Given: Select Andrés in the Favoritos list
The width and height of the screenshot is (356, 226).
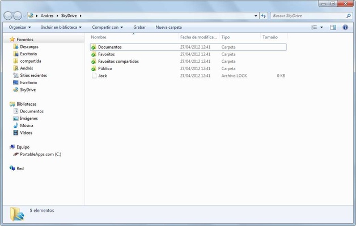Looking at the screenshot, I should point(26,68).
